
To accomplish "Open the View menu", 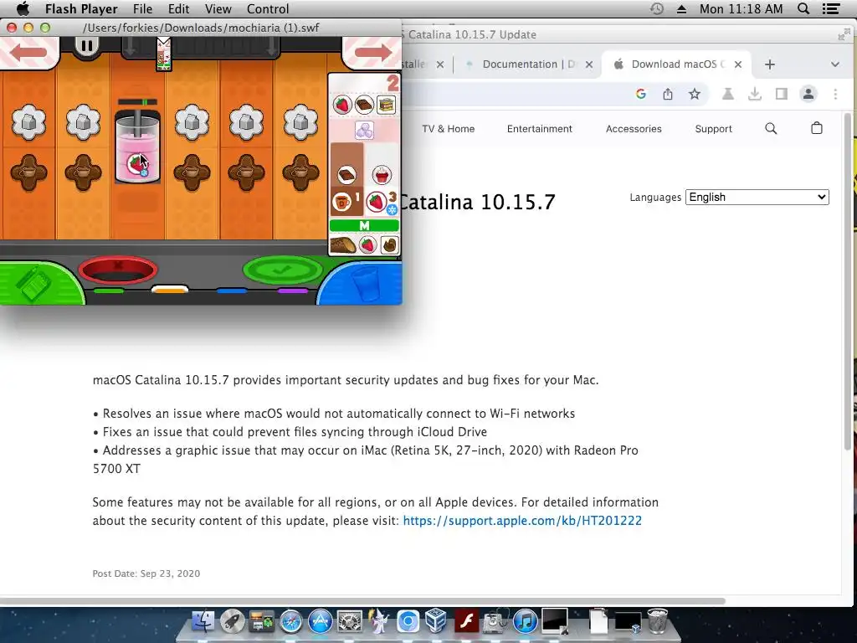I will 218,8.
